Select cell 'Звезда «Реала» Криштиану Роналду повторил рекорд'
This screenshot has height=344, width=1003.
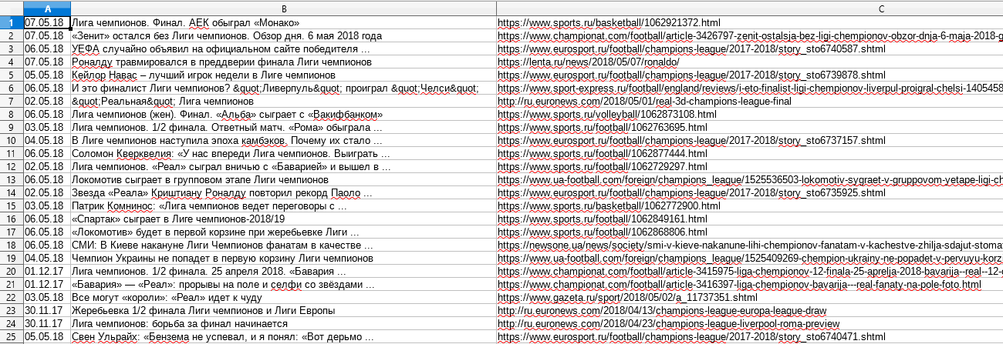click(x=283, y=193)
